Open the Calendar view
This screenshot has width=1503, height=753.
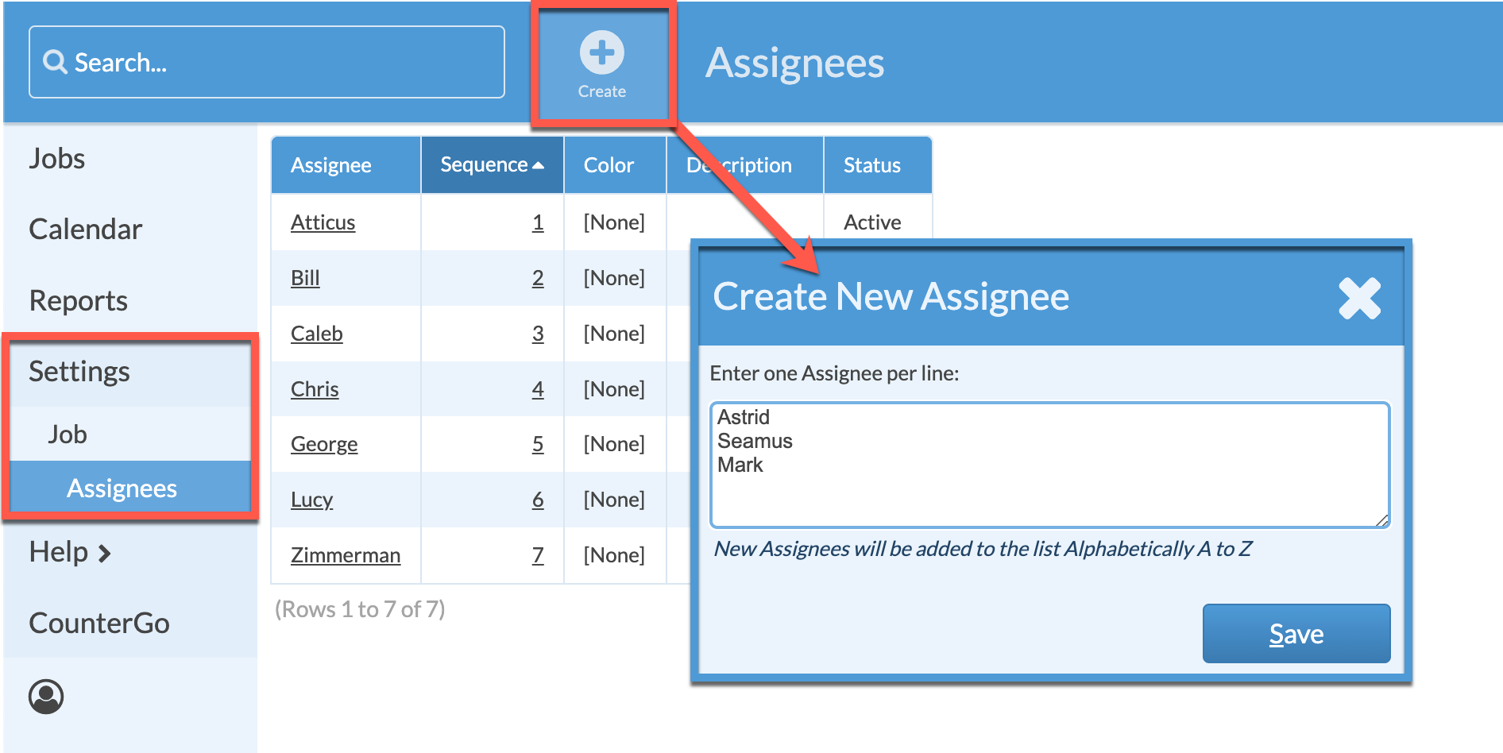pos(86,229)
